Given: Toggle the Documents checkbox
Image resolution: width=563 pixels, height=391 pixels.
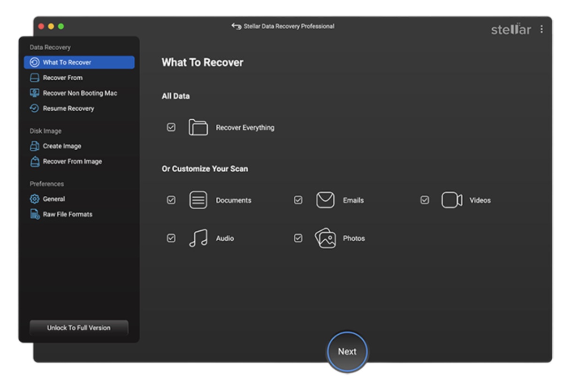Looking at the screenshot, I should coord(172,200).
